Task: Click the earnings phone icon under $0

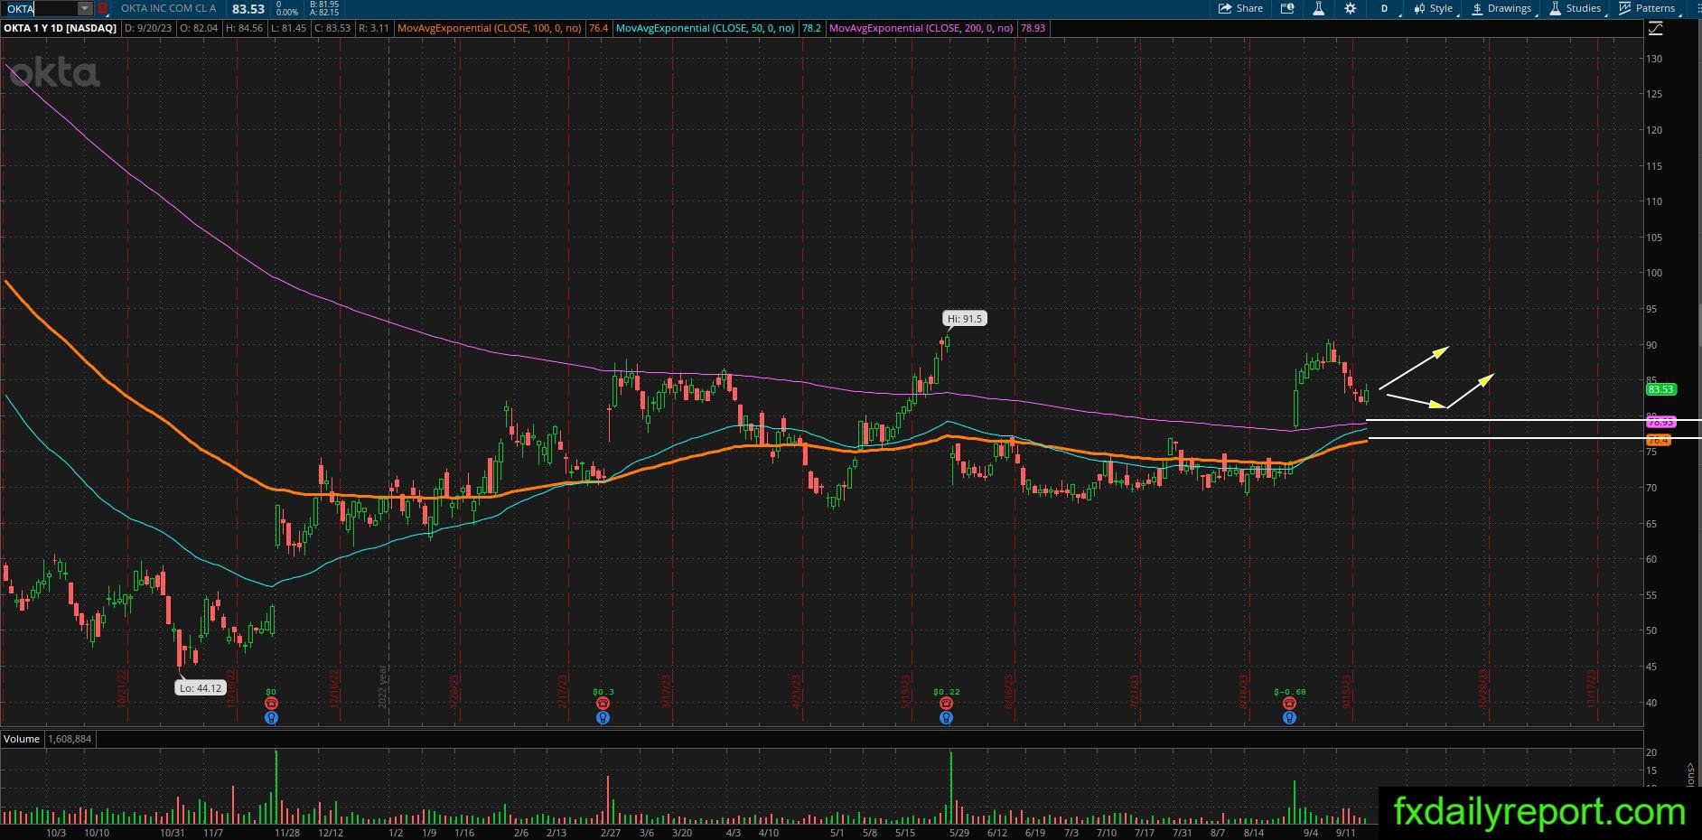Action: click(271, 704)
